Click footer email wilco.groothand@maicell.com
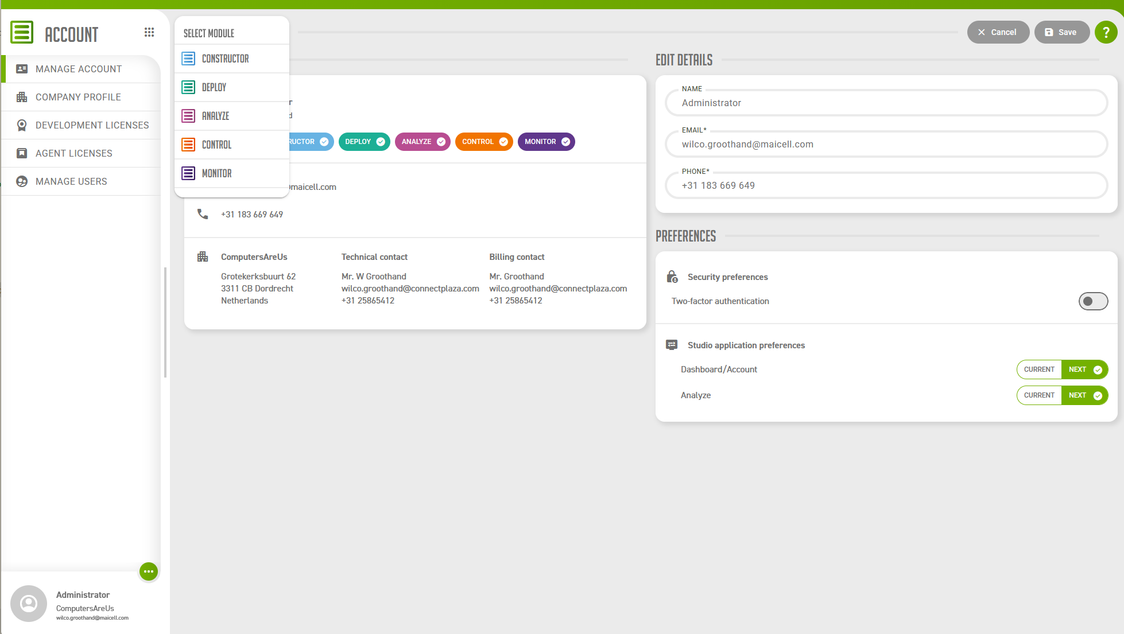Image resolution: width=1124 pixels, height=634 pixels. (x=92, y=618)
